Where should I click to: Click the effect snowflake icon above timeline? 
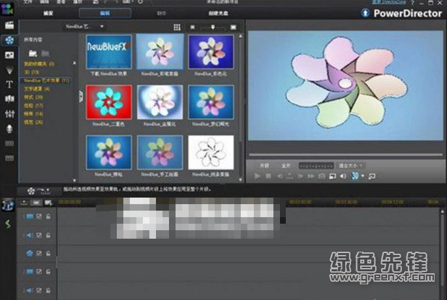click(x=31, y=191)
